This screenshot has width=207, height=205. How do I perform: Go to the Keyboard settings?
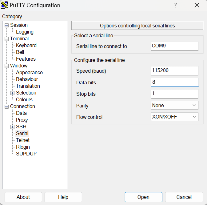pos(26,46)
